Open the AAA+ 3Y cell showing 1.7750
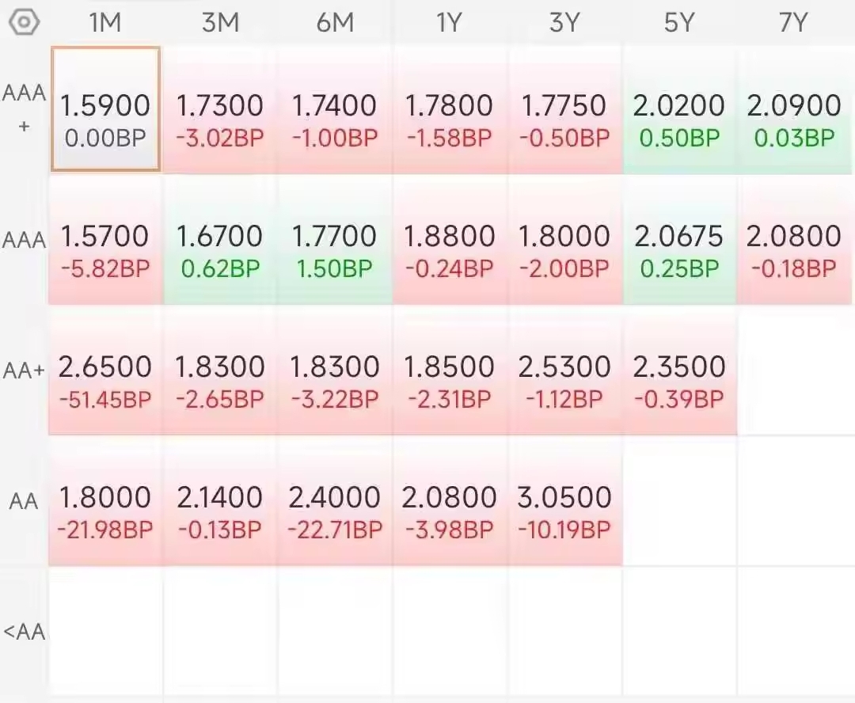Image resolution: width=855 pixels, height=703 pixels. point(565,109)
